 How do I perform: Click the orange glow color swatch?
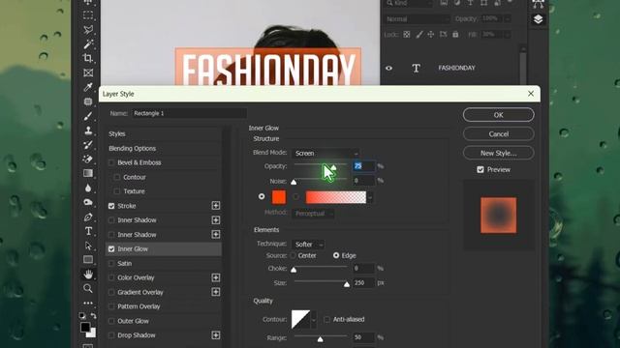(x=279, y=197)
